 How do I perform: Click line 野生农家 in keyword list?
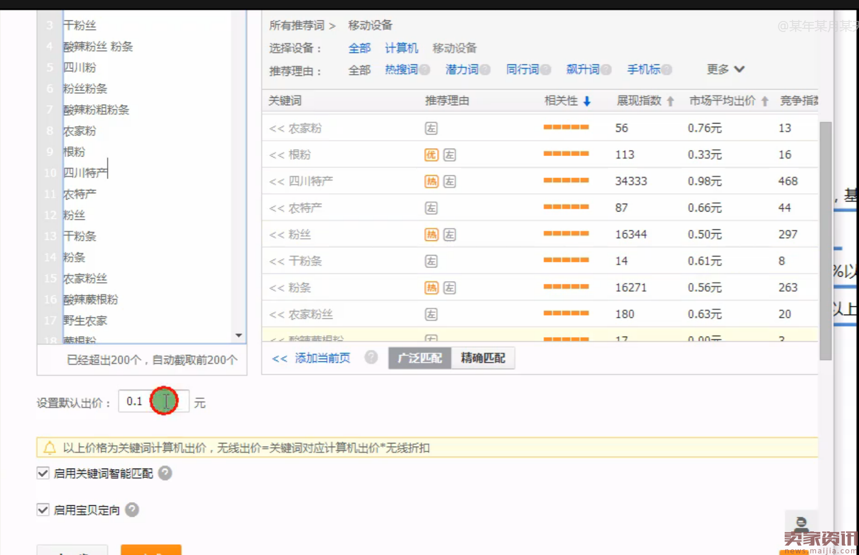[85, 320]
